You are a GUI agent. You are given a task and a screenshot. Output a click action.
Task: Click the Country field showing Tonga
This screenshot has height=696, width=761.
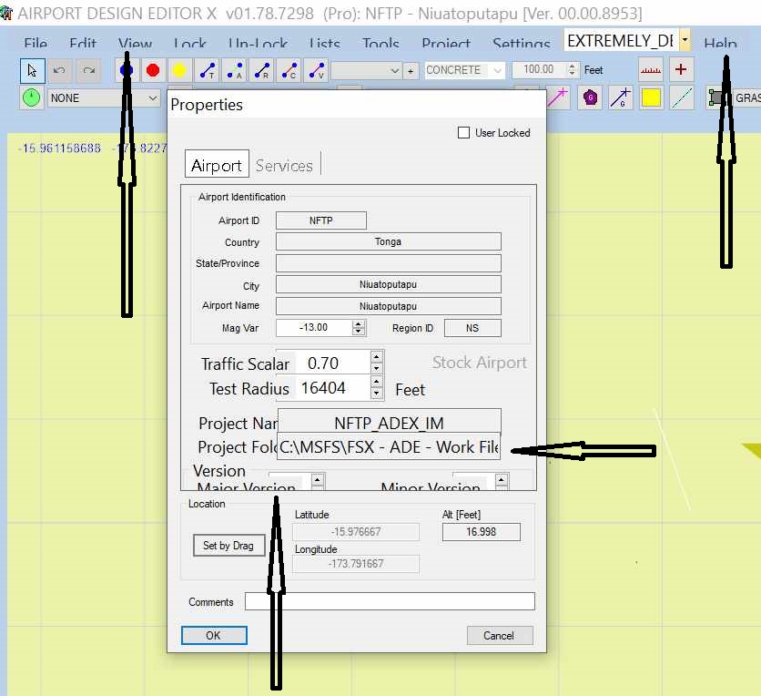389,241
